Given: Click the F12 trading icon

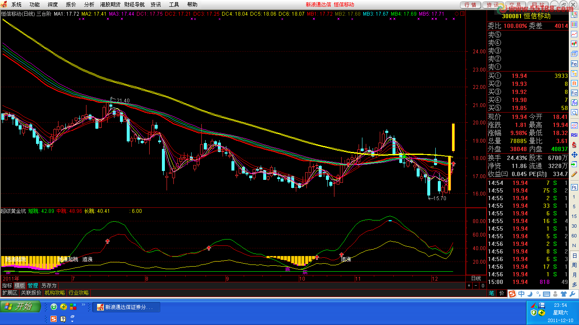Looking at the screenshot, I should 574,93.
